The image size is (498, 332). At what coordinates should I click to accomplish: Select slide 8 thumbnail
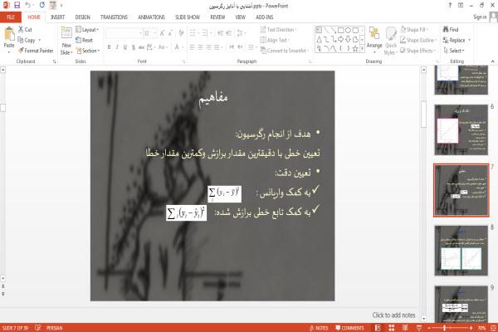tap(461, 251)
